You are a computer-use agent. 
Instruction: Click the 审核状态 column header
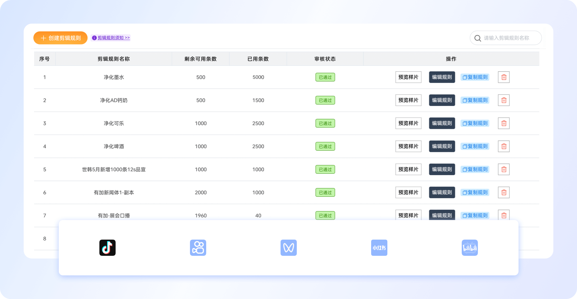coord(325,59)
